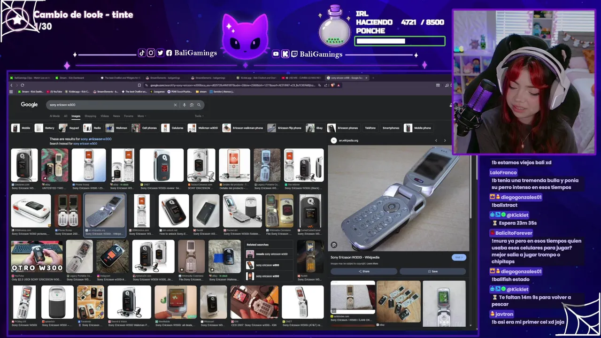Switch to All results tab
This screenshot has height=338, width=601.
point(66,116)
